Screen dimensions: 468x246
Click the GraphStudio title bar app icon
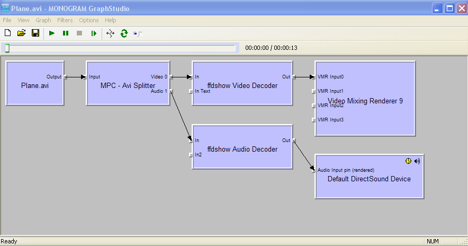pos(5,8)
